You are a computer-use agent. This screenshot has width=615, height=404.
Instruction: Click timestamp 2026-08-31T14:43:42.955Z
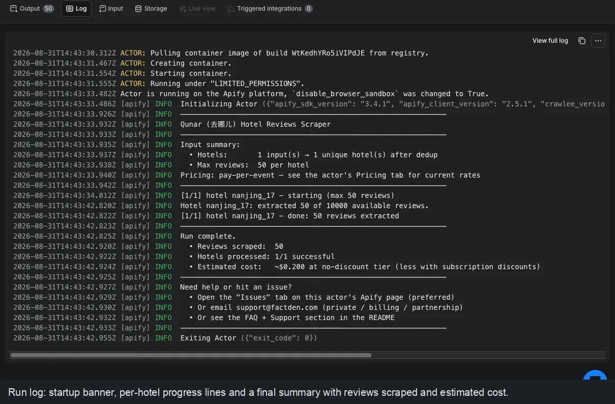tap(65, 338)
